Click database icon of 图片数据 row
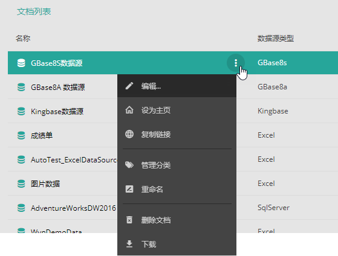Screen dimensions: 338x256 (21, 184)
